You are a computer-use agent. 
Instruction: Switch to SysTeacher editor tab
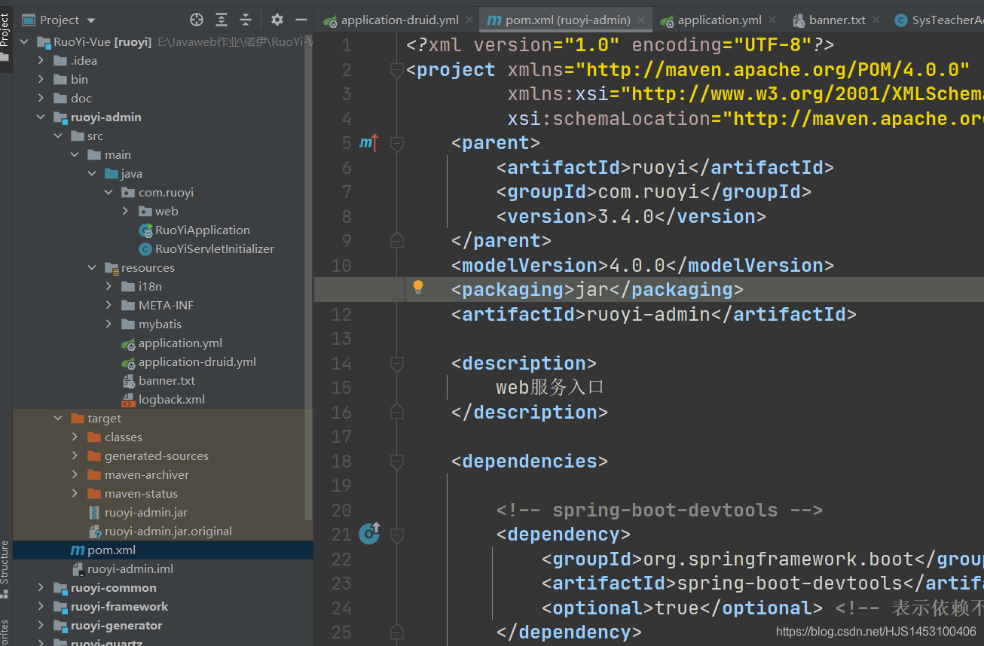pyautogui.click(x=938, y=20)
